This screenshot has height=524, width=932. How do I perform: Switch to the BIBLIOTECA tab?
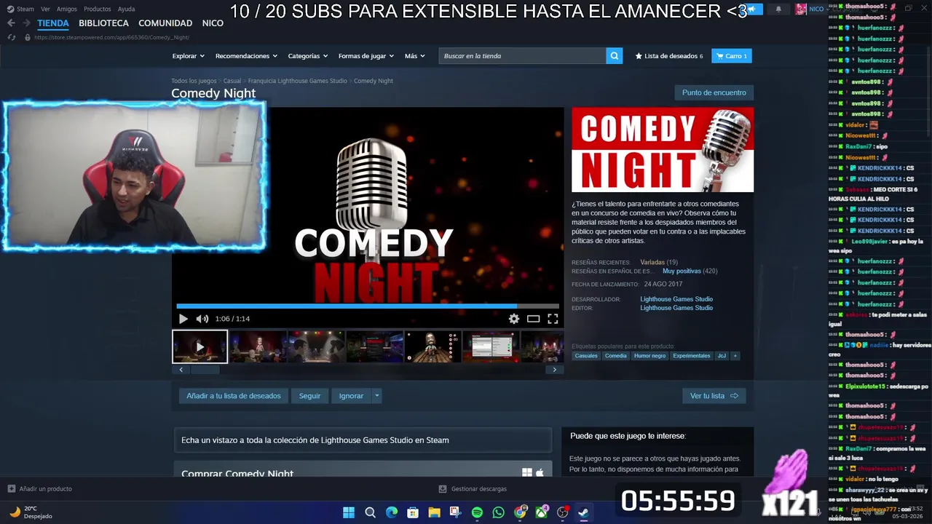click(103, 23)
